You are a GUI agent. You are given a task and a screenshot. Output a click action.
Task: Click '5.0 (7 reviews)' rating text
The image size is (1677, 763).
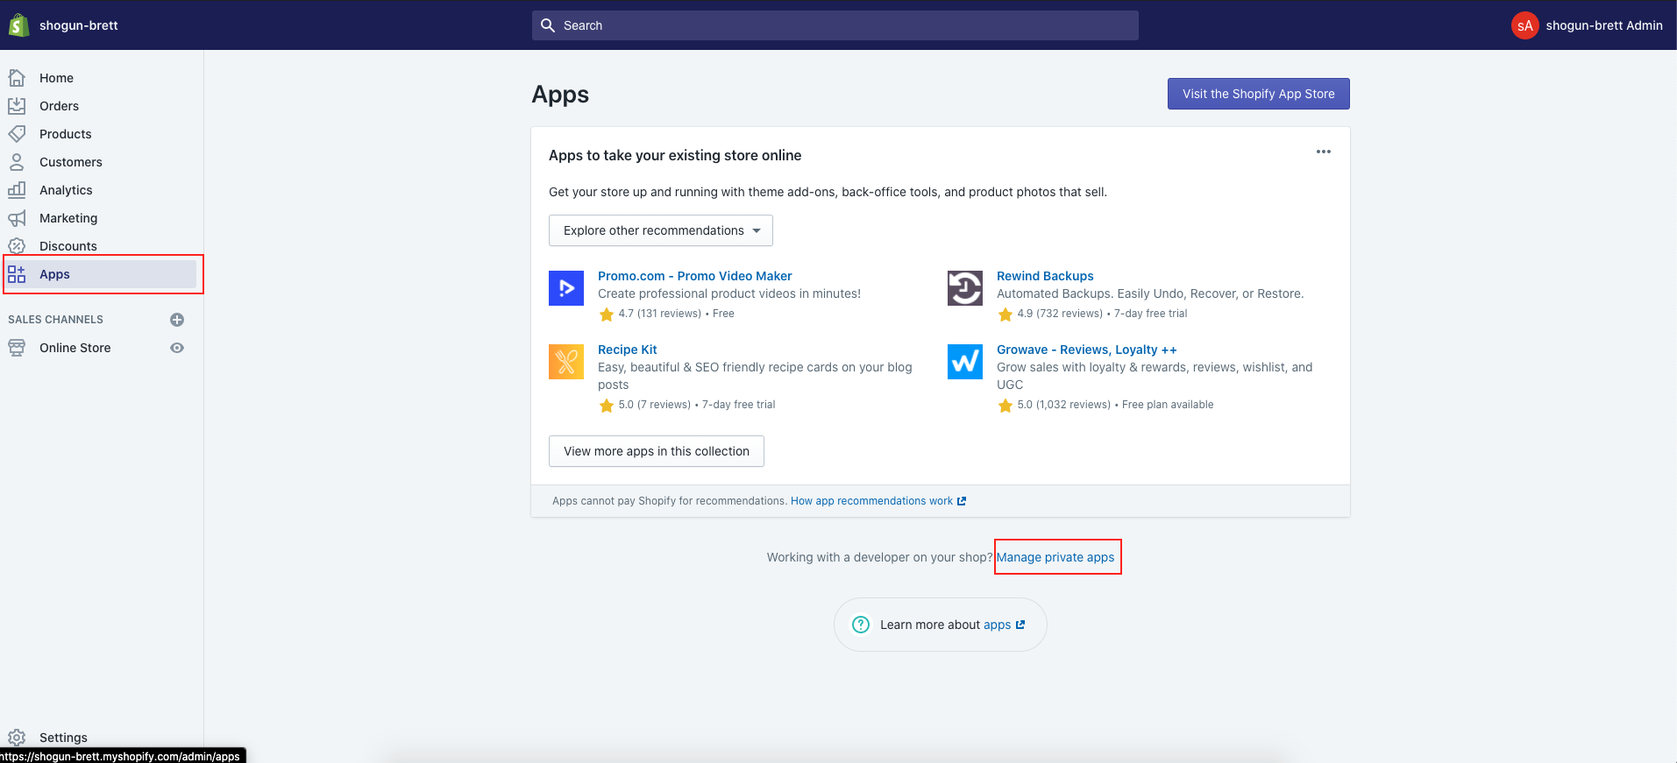tap(654, 405)
